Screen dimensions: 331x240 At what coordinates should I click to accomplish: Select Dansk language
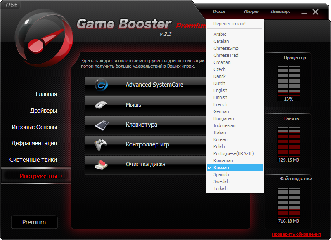tap(235, 76)
